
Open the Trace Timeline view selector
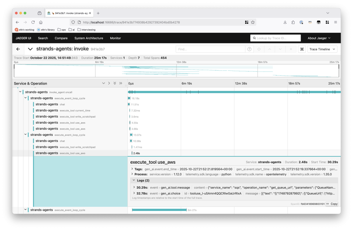coord(322,49)
